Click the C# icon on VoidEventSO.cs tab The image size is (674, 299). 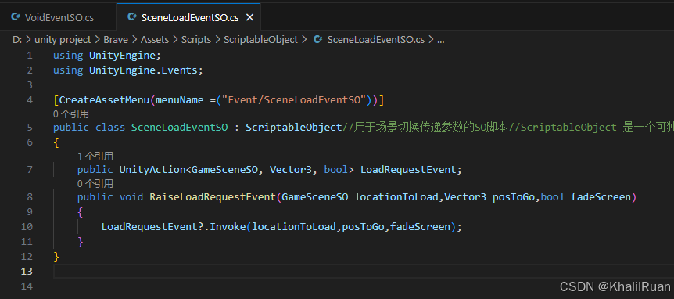[x=16, y=17]
